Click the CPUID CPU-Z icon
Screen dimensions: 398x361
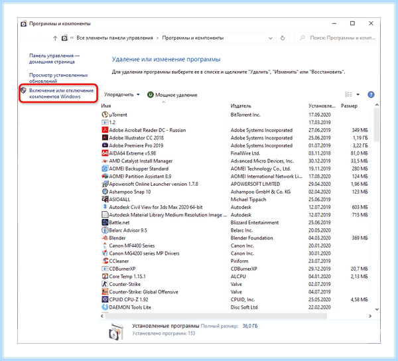click(x=105, y=299)
